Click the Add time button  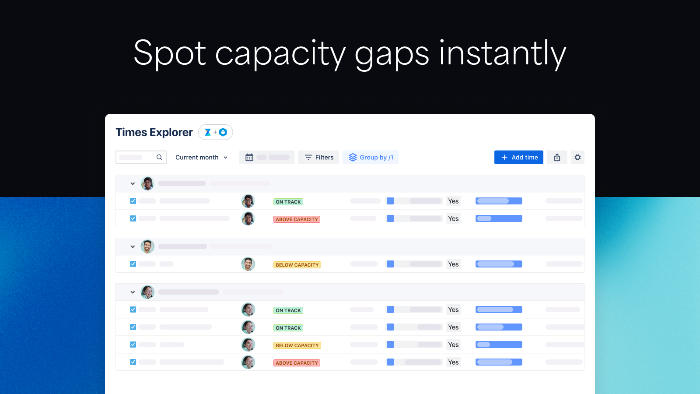click(x=519, y=158)
